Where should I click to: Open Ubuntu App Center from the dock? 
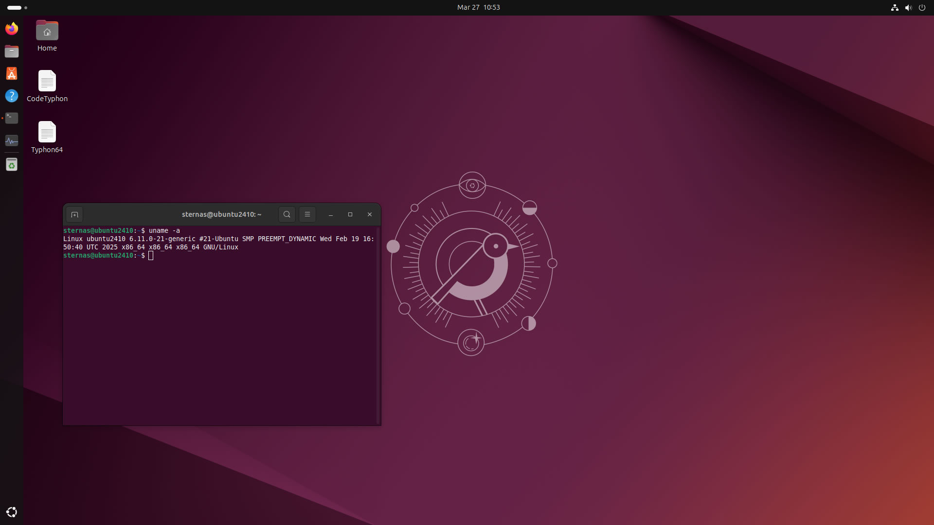[12, 73]
